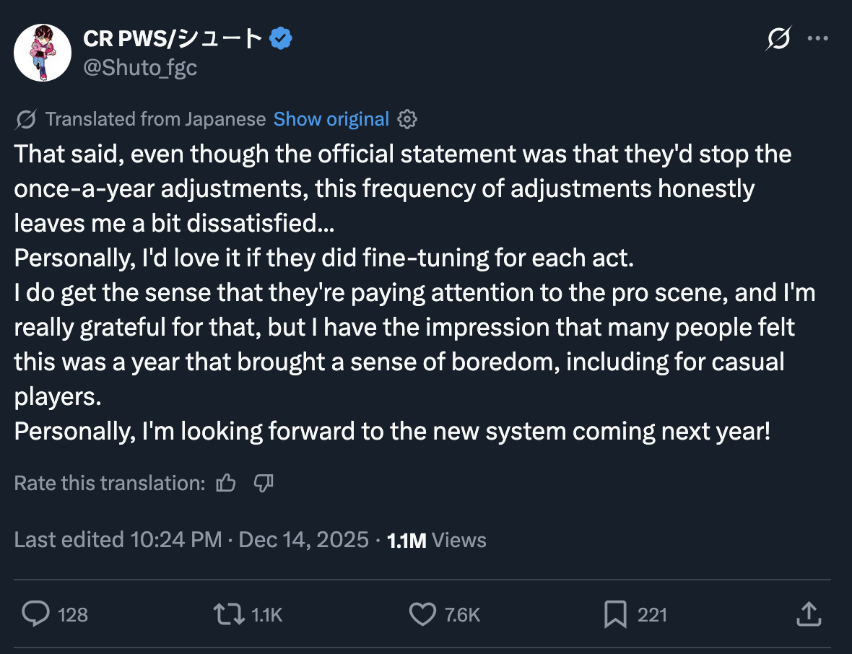Screen dimensions: 852x654
Task: Click the reply speech bubble icon
Action: [35, 614]
